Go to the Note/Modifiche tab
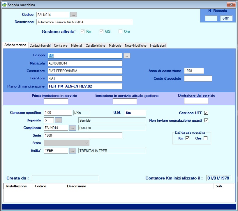This screenshot has height=211, width=238. click(x=135, y=46)
